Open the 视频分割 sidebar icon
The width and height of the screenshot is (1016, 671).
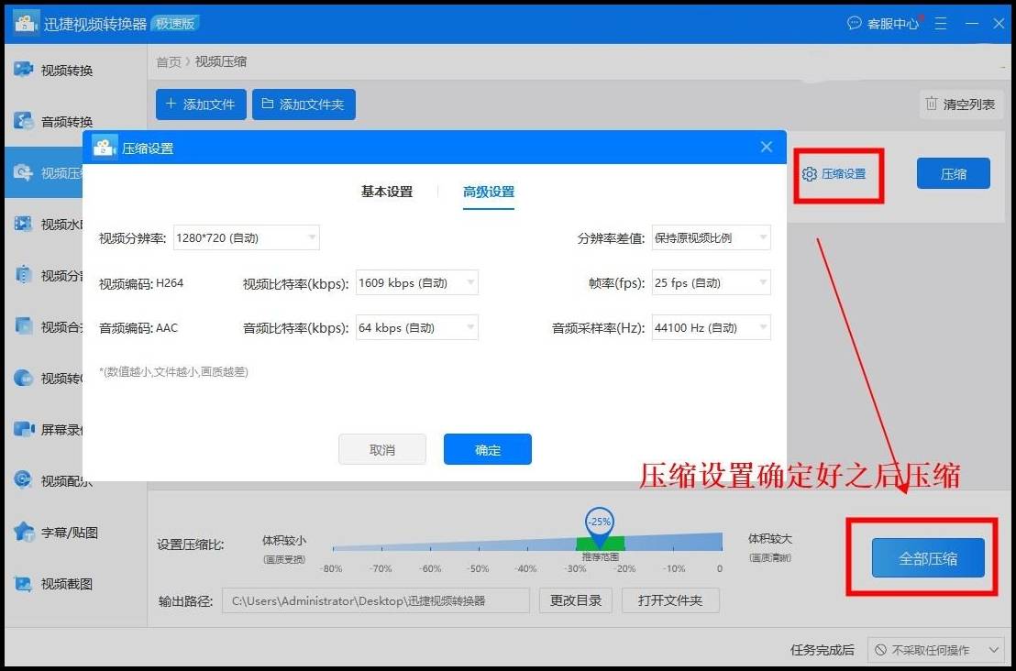(23, 275)
